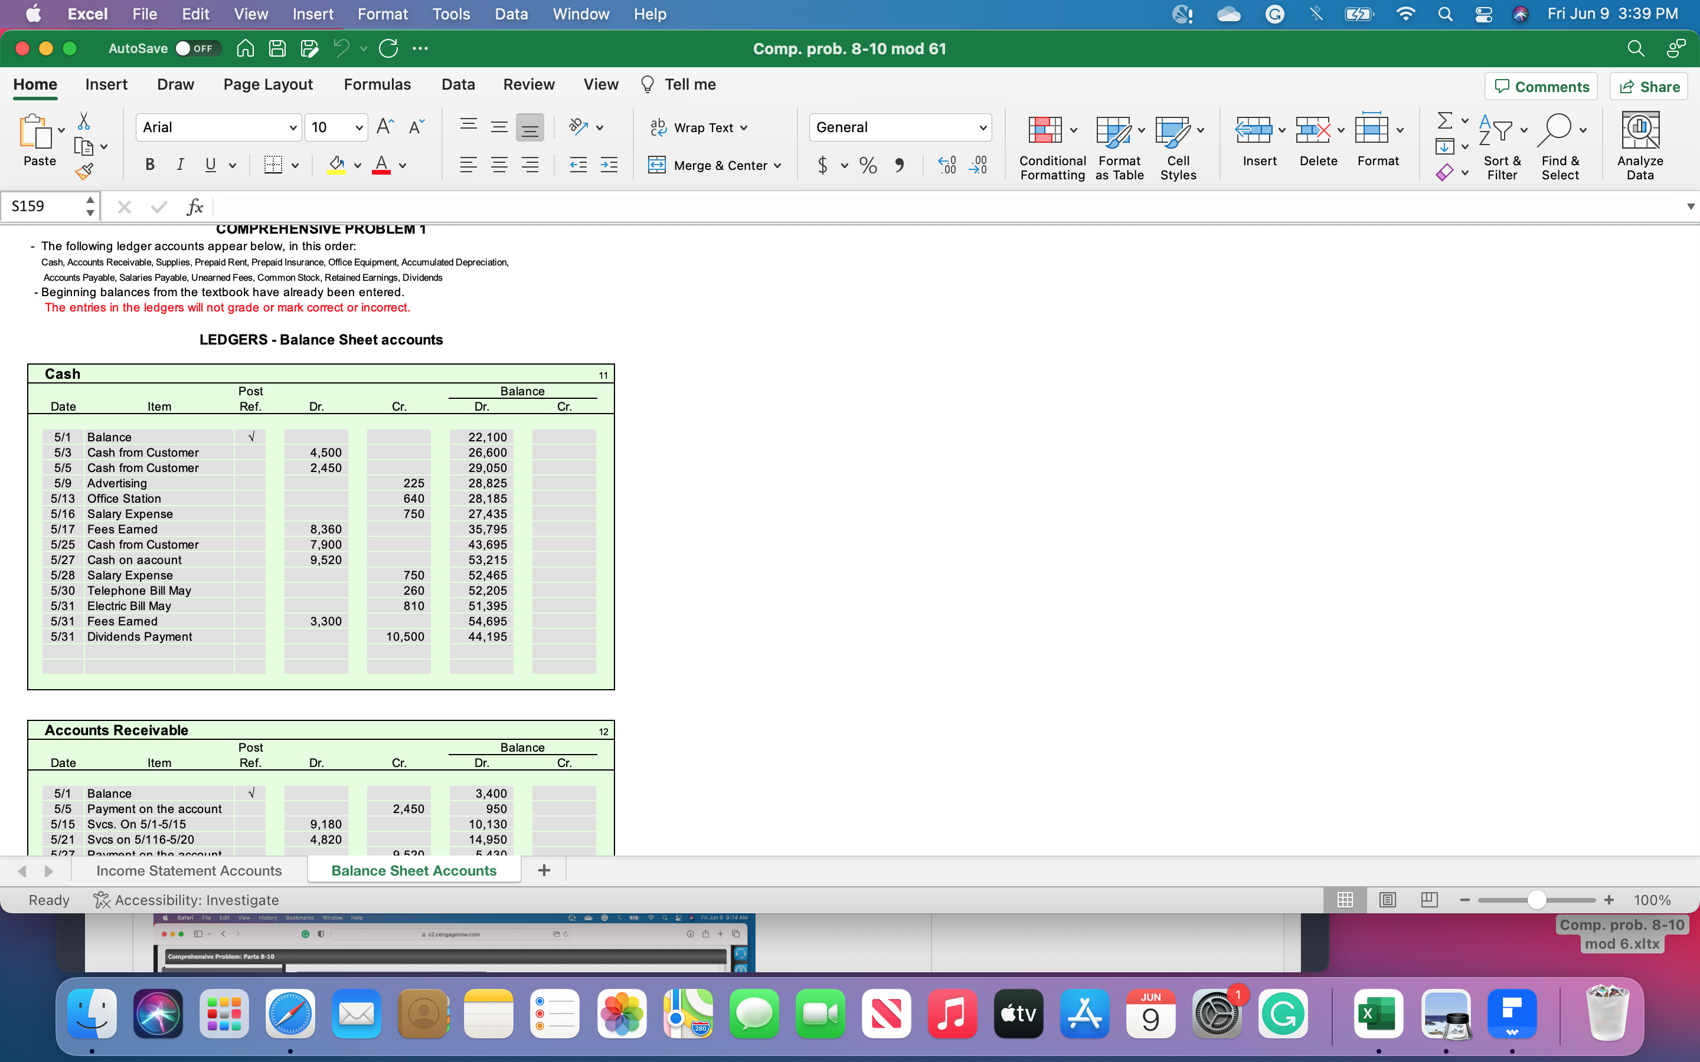Apply bold formatting to selected cell
1700x1062 pixels.
coord(149,165)
